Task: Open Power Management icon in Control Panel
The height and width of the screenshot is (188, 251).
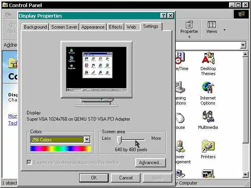Action: tap(180, 146)
